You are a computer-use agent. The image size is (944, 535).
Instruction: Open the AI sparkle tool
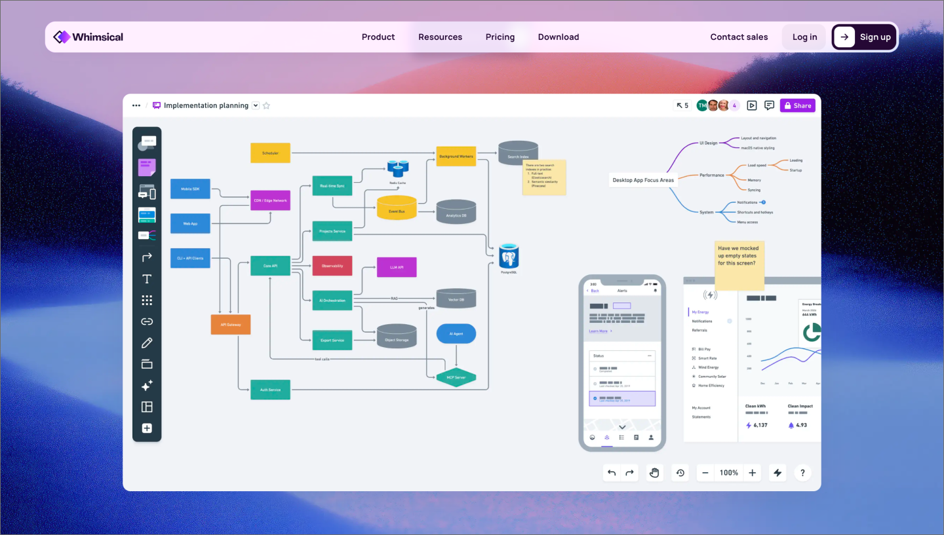147,386
